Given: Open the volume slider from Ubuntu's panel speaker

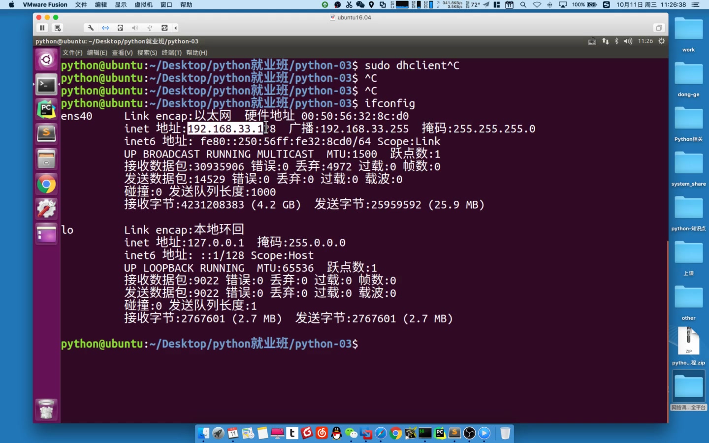Looking at the screenshot, I should [x=628, y=41].
